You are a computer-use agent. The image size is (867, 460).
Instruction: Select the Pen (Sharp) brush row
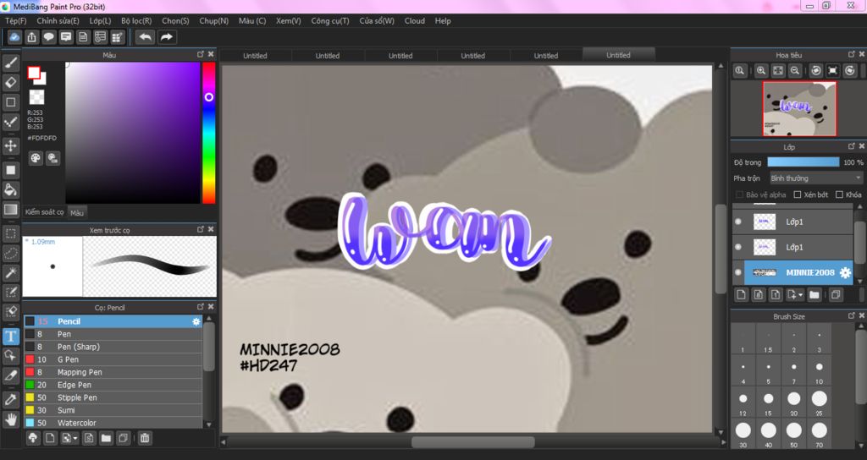click(x=113, y=347)
